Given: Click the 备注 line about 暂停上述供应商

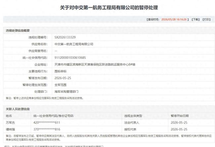Looking at the screenshot, I should (45, 98).
